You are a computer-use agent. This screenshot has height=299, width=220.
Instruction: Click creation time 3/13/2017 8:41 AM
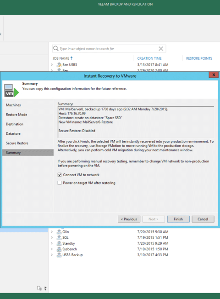pos(153,65)
